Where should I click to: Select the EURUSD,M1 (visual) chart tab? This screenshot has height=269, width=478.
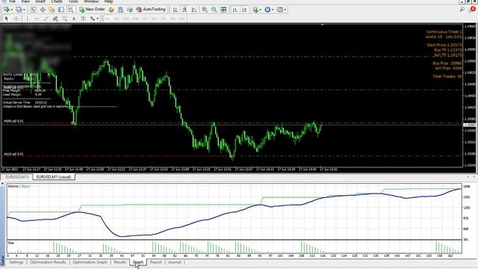pyautogui.click(x=54, y=177)
